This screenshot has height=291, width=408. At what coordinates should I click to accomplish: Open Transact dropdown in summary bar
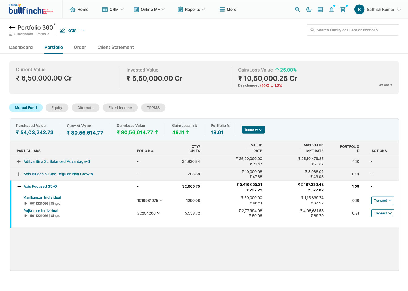tap(253, 130)
